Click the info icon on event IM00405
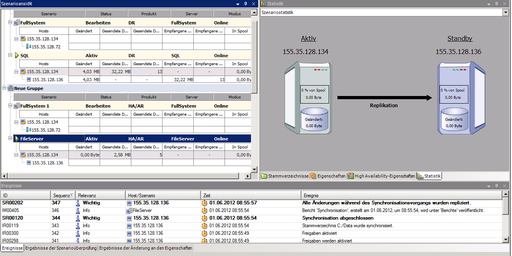512x256 pixels. 78,210
